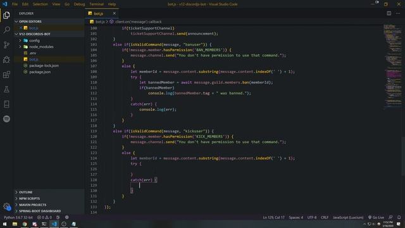Click the VS Code taskbar icon
The image size is (405, 228).
54,224
